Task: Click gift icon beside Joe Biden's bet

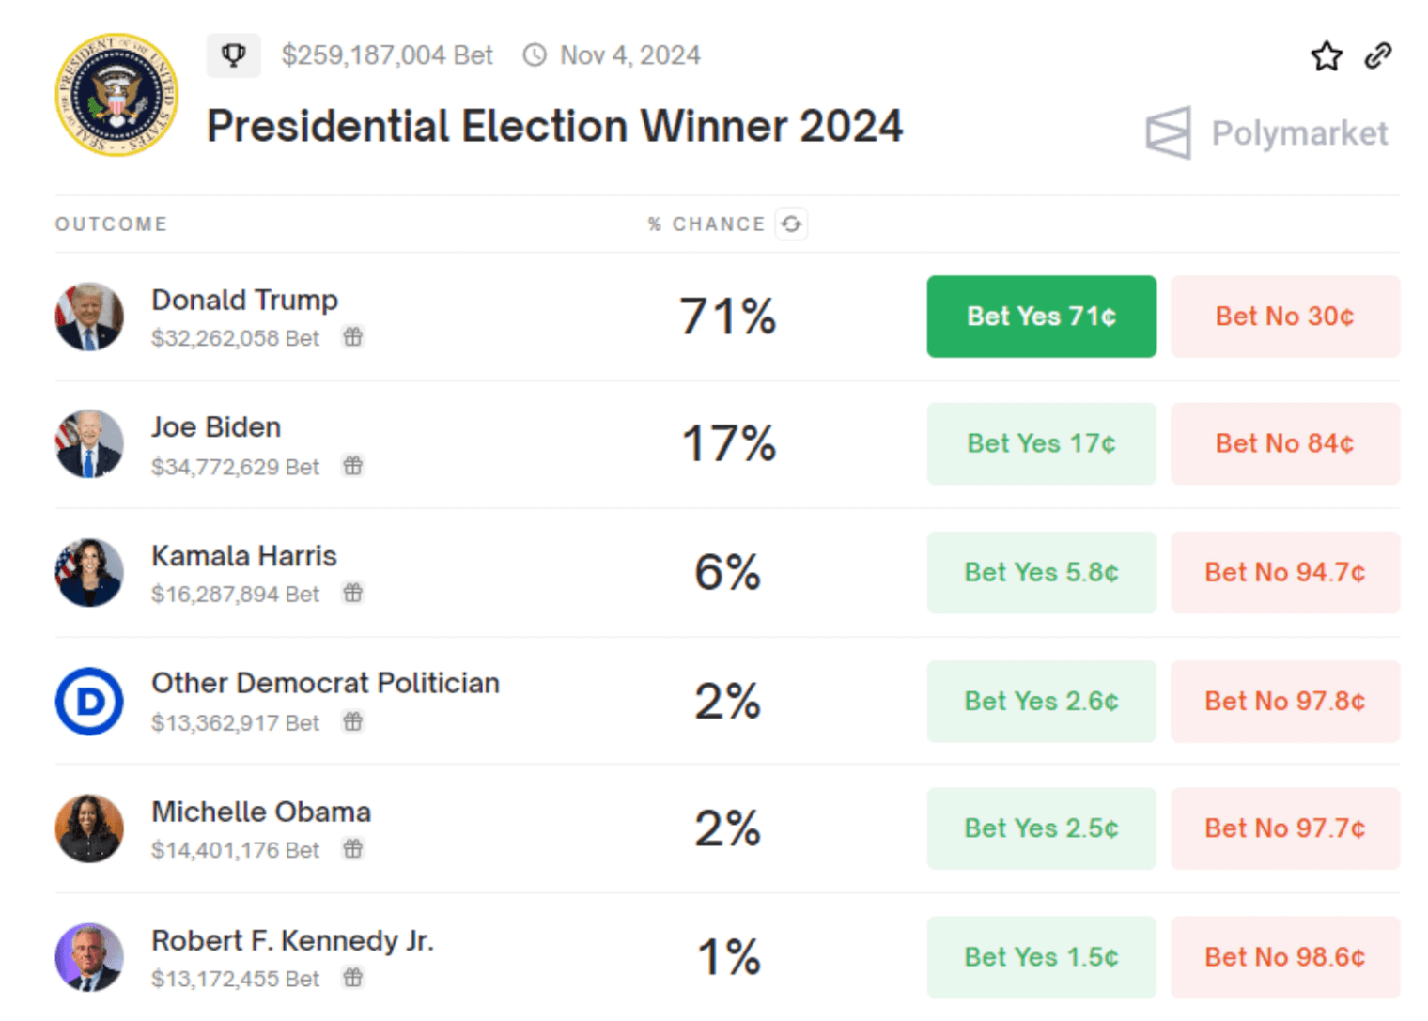Action: 353,466
